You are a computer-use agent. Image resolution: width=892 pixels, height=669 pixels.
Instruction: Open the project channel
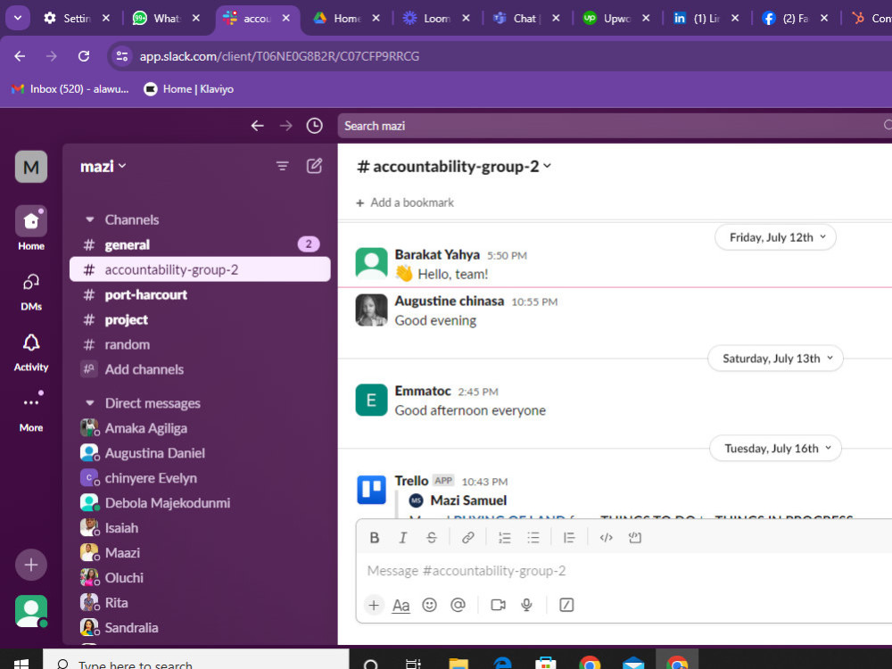[x=200, y=319]
